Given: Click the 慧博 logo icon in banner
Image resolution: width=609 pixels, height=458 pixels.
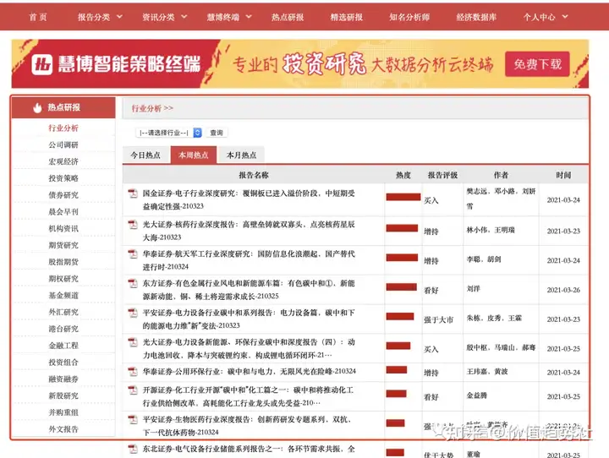Looking at the screenshot, I should point(42,64).
